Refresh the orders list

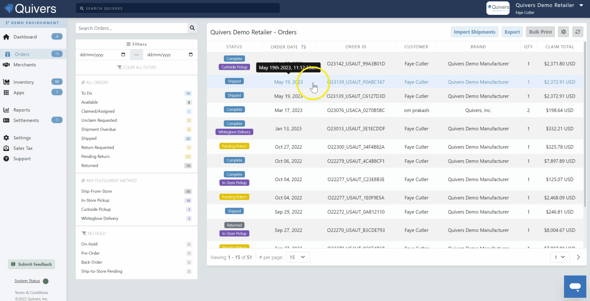pos(577,32)
